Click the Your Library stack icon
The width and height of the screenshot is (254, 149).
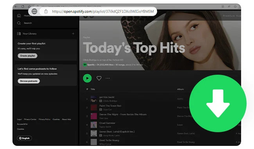[19, 34]
